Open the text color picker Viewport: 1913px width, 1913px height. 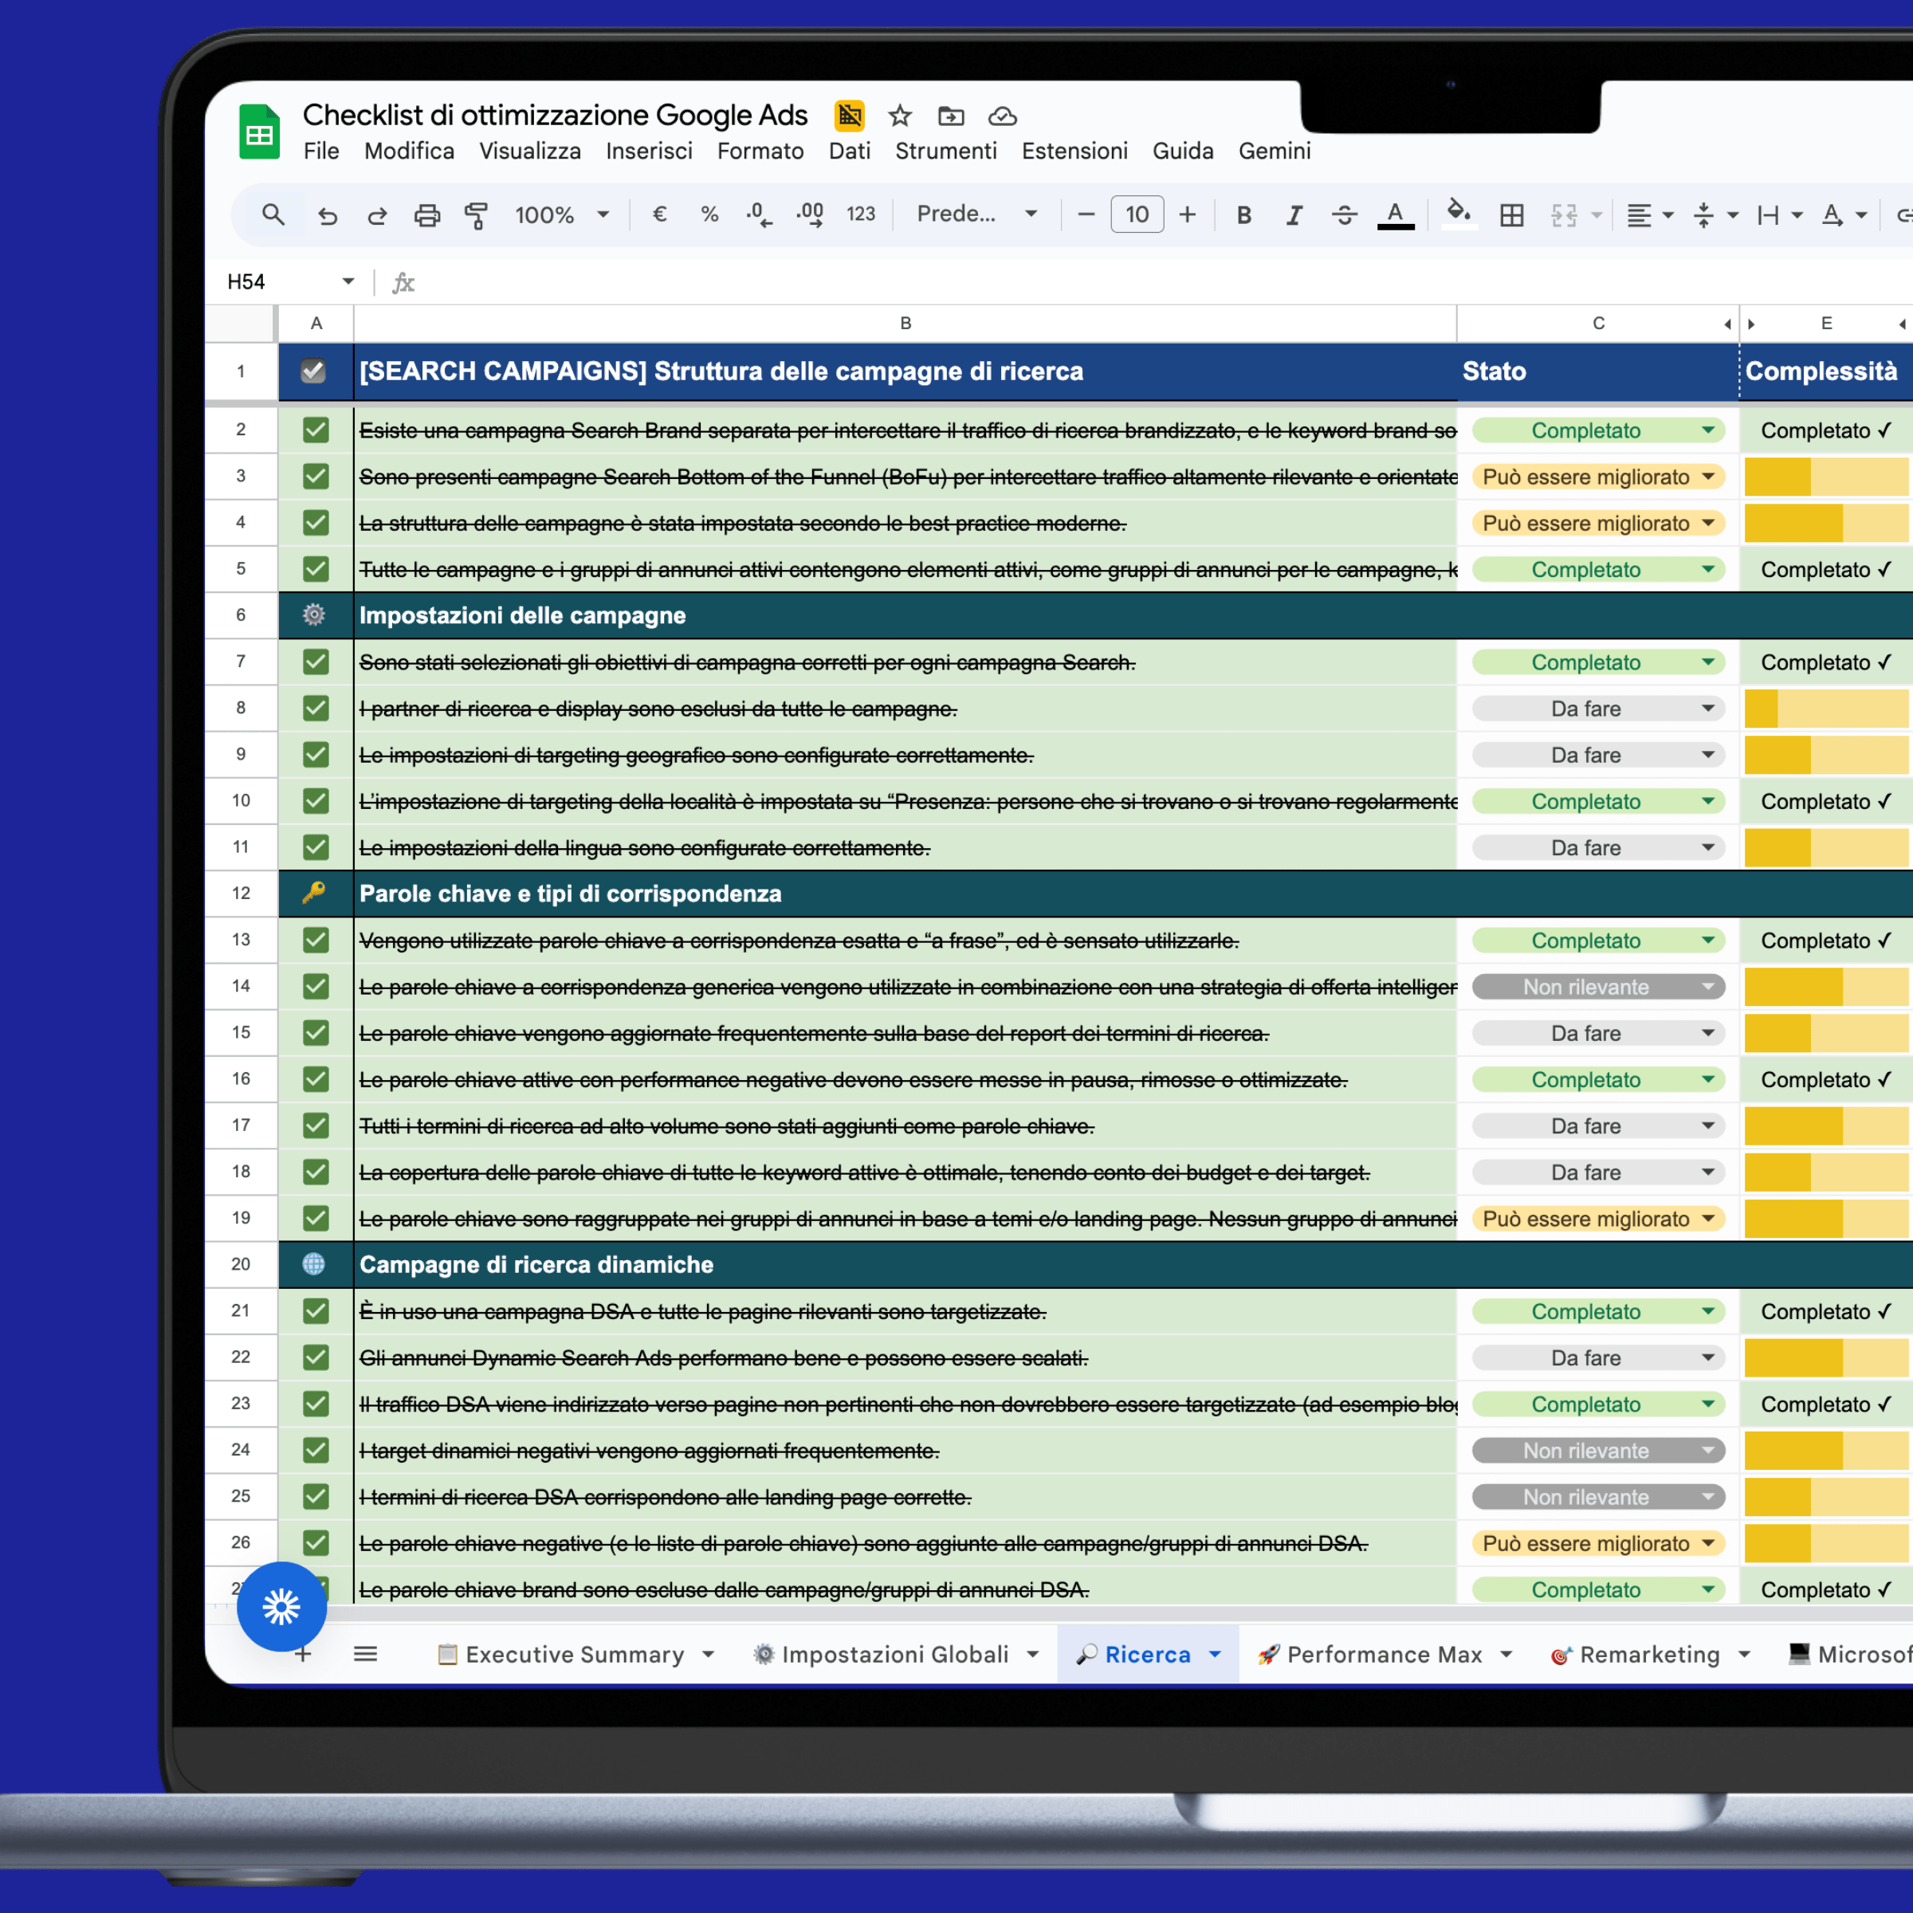[x=1395, y=215]
